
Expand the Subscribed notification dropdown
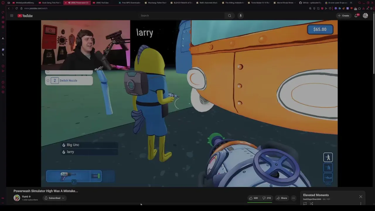pyautogui.click(x=54, y=198)
